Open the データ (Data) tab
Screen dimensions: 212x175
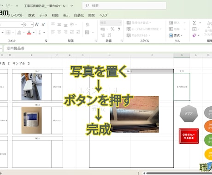click(x=43, y=15)
